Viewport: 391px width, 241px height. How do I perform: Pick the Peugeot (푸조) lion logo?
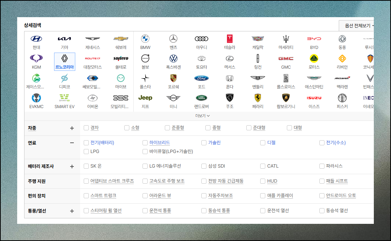(x=229, y=98)
